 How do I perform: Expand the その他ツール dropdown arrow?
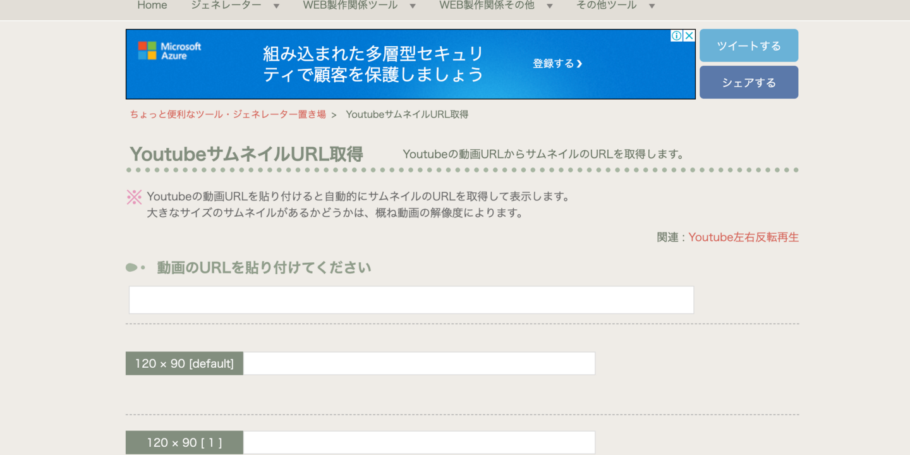(652, 6)
